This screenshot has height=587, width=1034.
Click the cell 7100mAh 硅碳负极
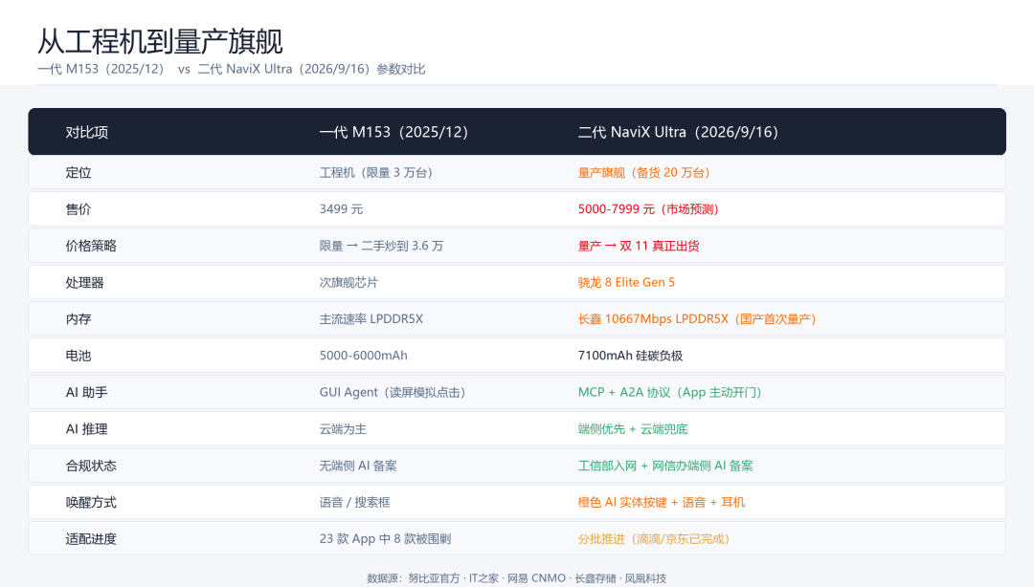[630, 356]
